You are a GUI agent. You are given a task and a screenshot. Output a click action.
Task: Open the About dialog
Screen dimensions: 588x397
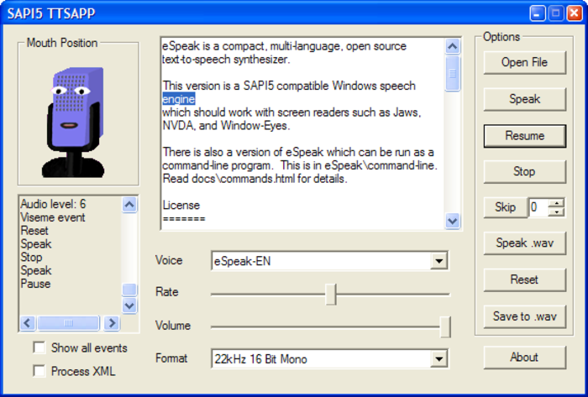(525, 358)
